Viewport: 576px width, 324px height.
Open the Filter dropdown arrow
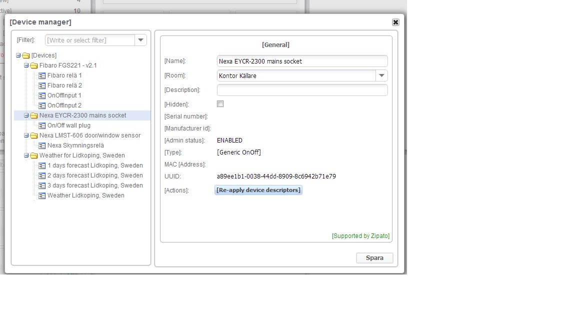tap(140, 40)
